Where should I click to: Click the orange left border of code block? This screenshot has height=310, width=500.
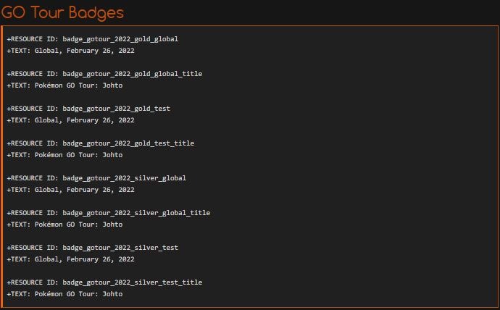click(1, 167)
